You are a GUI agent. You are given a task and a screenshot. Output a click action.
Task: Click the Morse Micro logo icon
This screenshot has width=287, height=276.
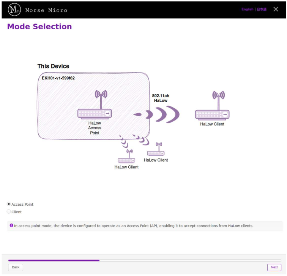tap(14, 10)
